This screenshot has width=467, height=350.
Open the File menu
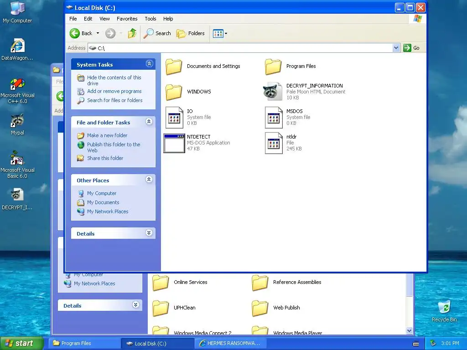(x=73, y=19)
